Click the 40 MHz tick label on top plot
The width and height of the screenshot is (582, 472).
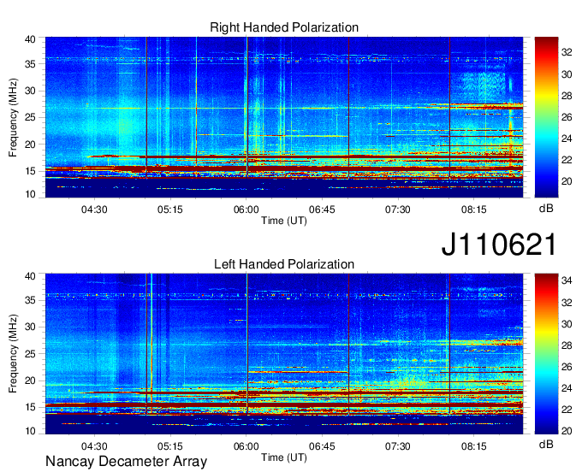(30, 39)
